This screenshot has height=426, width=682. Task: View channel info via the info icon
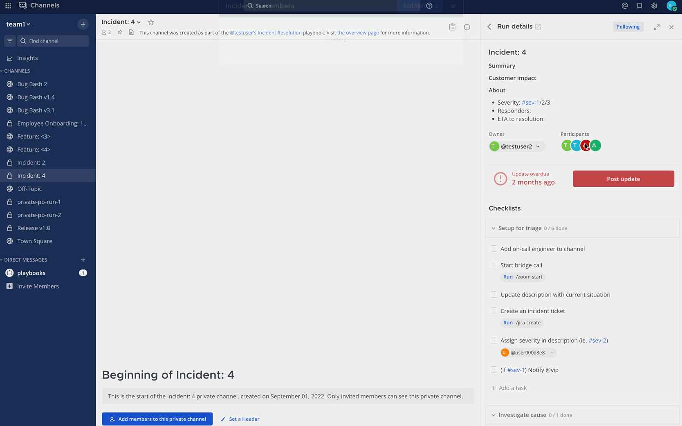(467, 27)
